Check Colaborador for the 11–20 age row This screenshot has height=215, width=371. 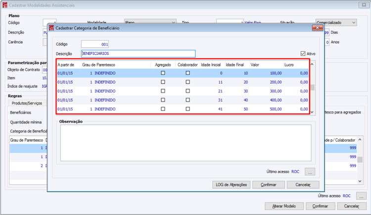[x=187, y=82]
